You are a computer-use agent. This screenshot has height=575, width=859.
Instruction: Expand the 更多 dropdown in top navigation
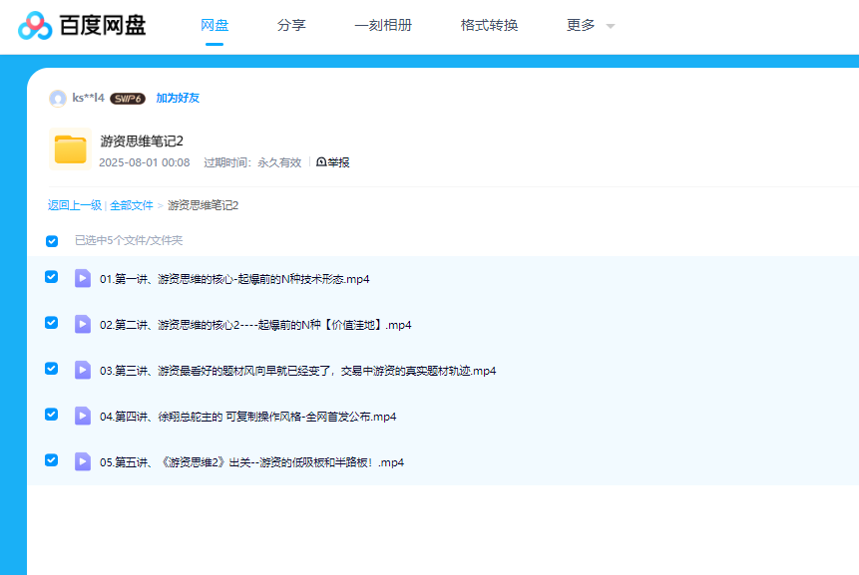pyautogui.click(x=591, y=26)
